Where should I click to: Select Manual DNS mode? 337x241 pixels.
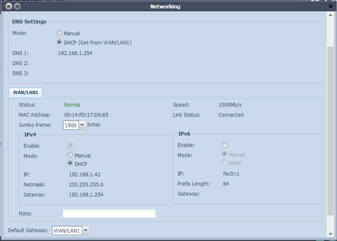(x=59, y=33)
